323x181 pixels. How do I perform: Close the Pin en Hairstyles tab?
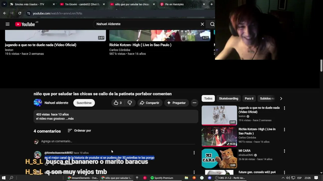coord(204,4)
